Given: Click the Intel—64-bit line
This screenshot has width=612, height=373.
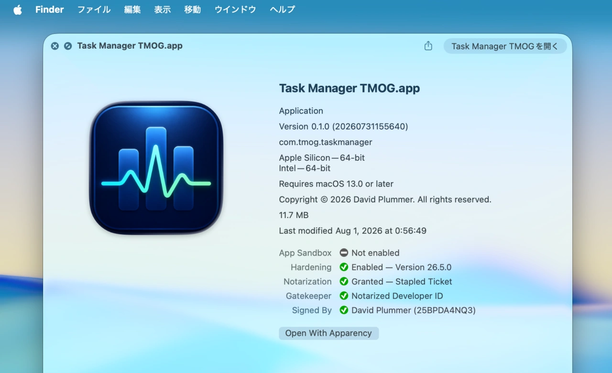Looking at the screenshot, I should pyautogui.click(x=305, y=168).
